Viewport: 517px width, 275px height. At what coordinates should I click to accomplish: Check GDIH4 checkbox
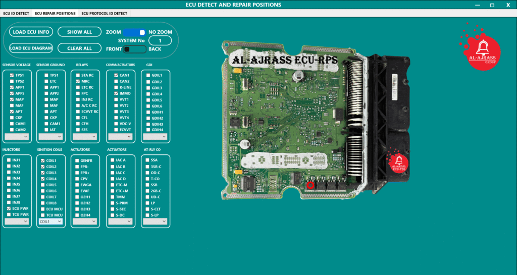[148, 130]
